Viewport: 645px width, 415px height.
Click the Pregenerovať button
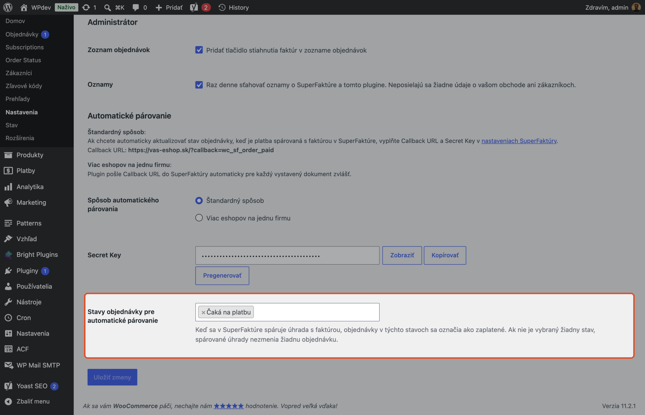[x=222, y=275]
